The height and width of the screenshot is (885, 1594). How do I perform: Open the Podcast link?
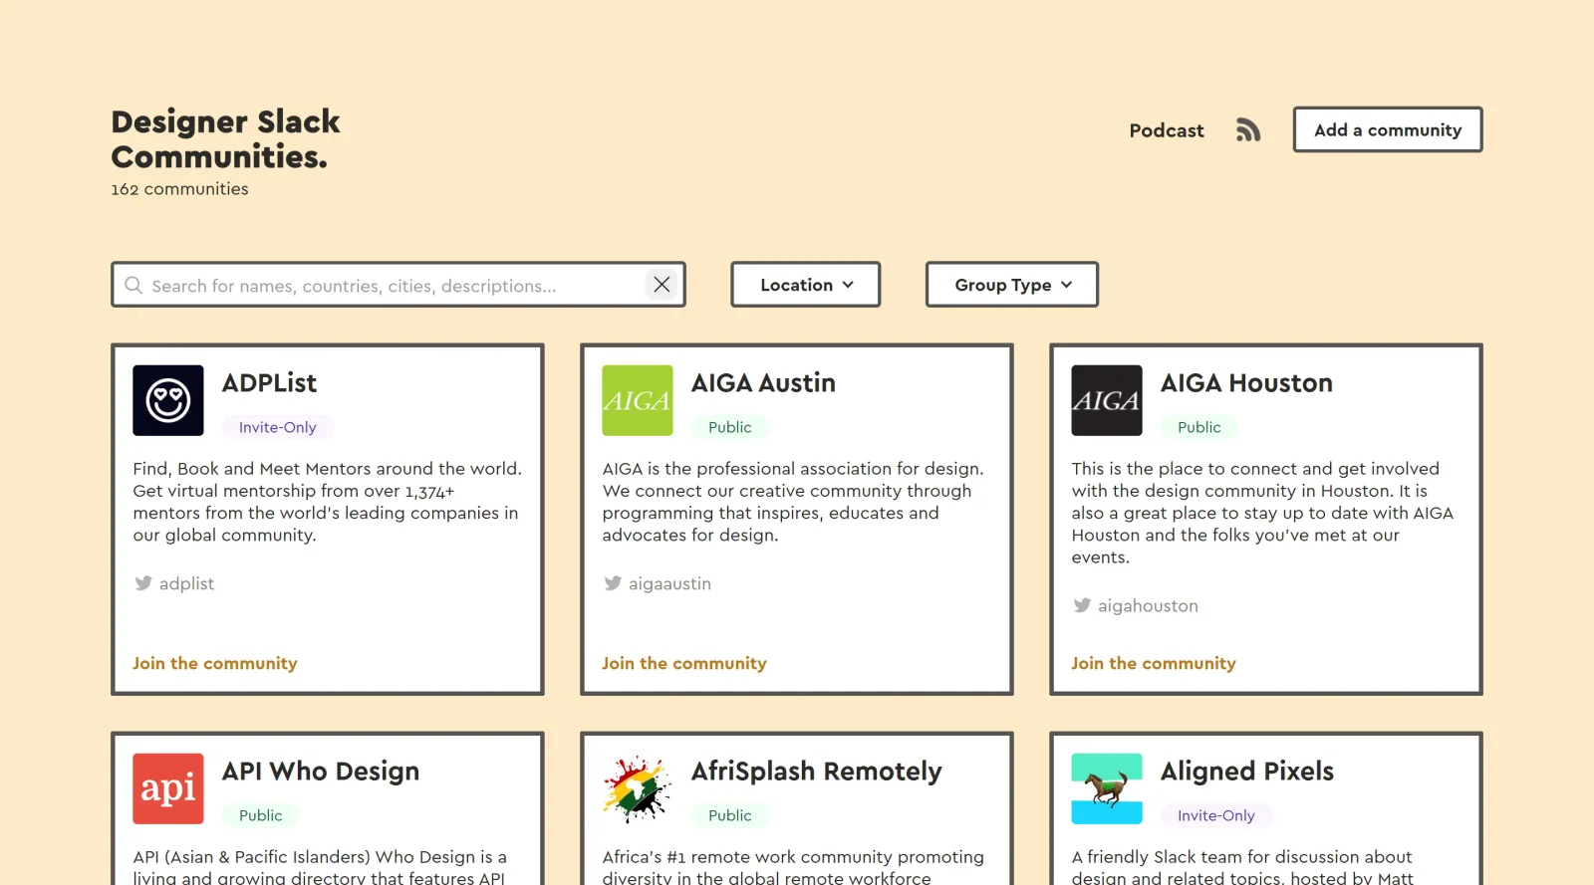[x=1167, y=130]
